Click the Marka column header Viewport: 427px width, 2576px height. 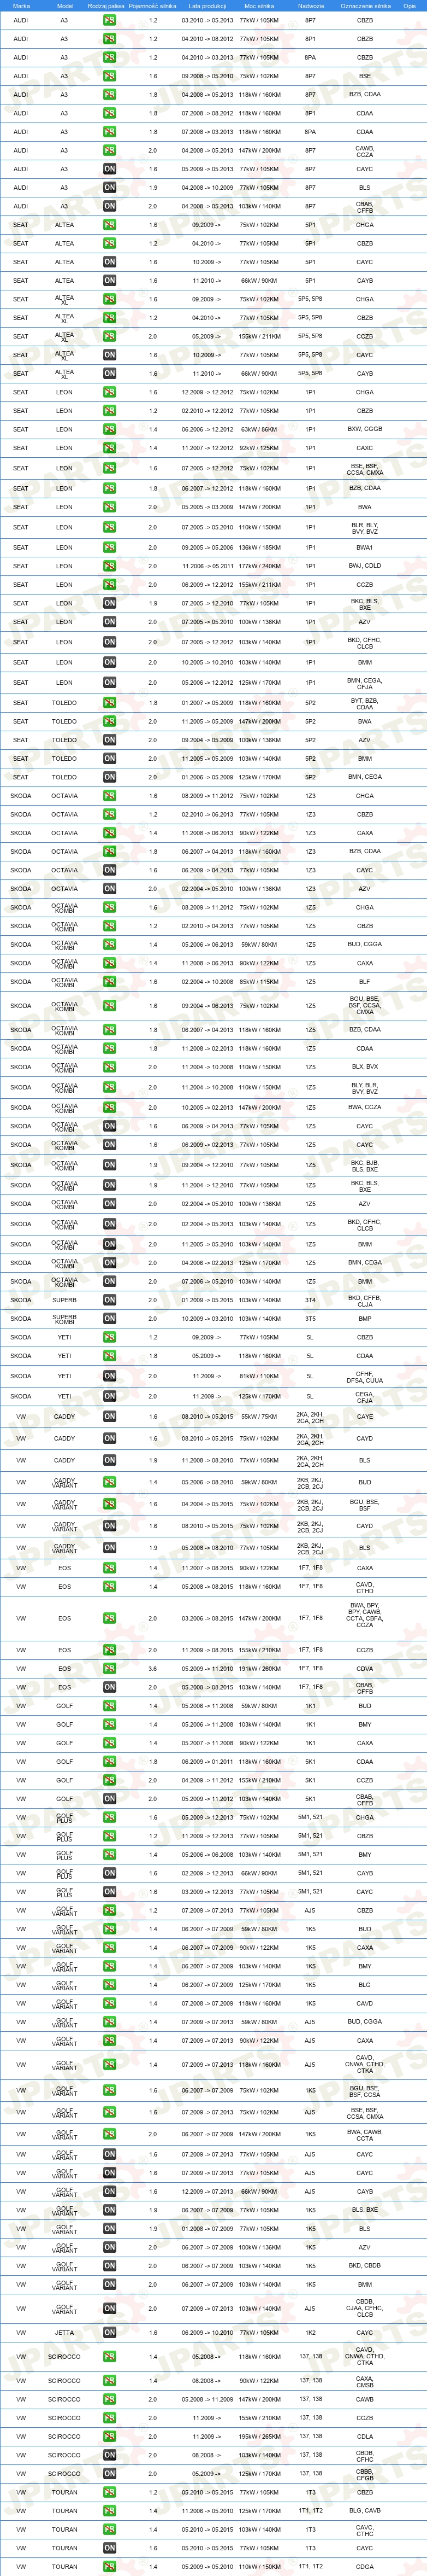21,6
